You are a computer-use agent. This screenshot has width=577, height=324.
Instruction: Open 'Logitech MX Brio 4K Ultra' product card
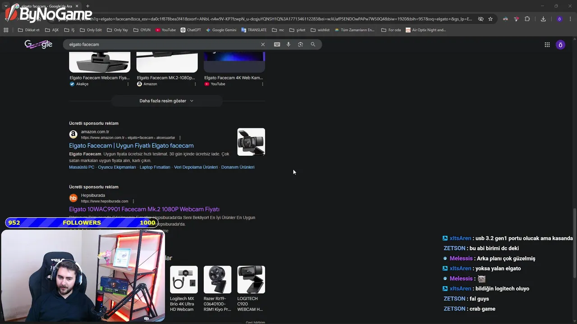pyautogui.click(x=183, y=289)
